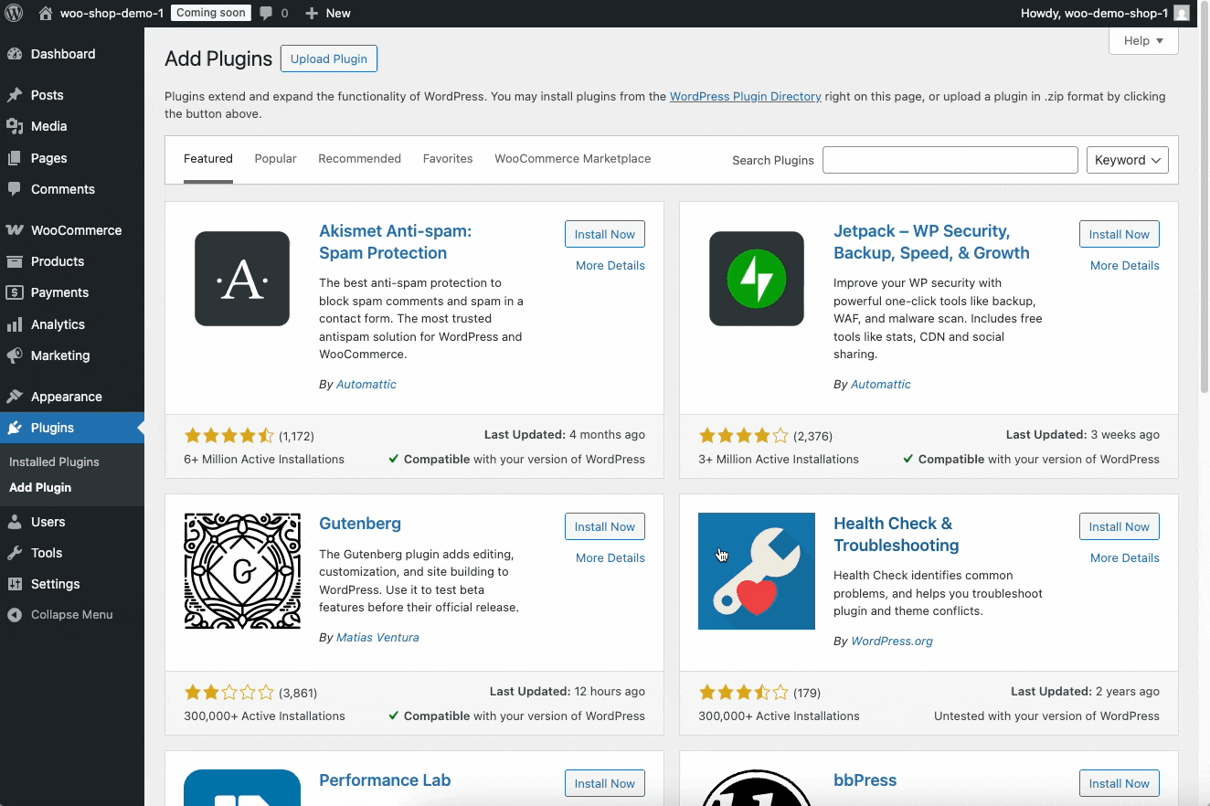Viewport: 1210px width, 806px height.
Task: Click the home icon next to site name
Action: [x=46, y=13]
